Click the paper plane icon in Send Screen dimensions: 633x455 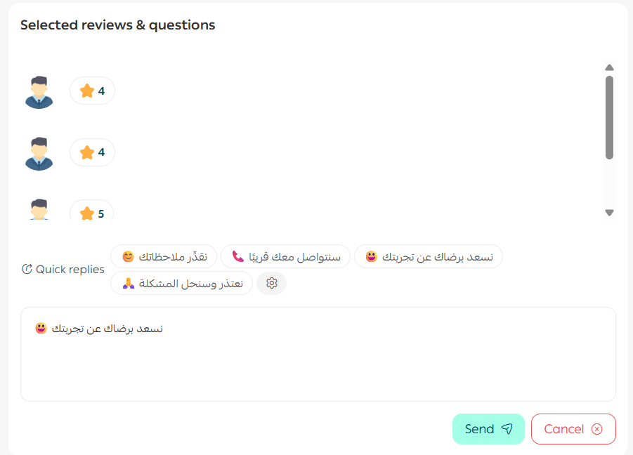507,429
